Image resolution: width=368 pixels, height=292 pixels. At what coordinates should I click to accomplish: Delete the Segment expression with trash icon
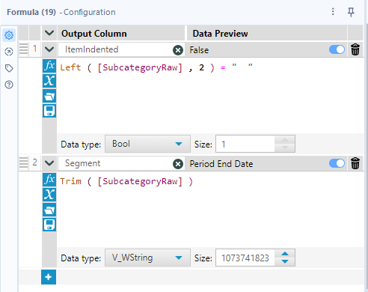pyautogui.click(x=355, y=163)
